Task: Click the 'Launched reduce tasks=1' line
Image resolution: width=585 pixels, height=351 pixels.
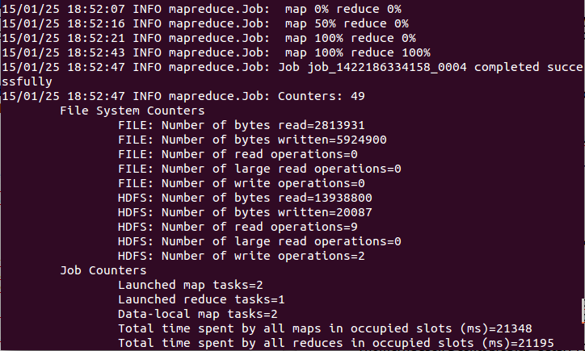Action: point(201,299)
